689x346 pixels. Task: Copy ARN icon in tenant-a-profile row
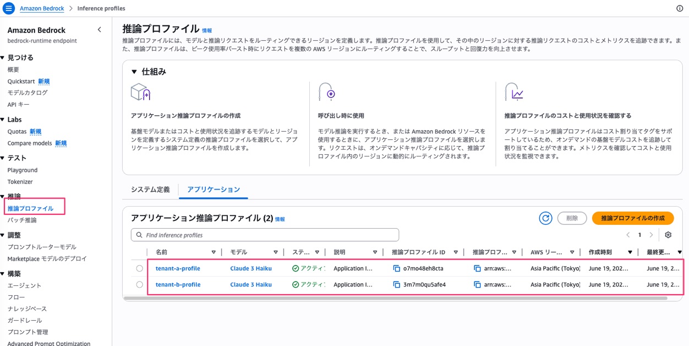477,268
